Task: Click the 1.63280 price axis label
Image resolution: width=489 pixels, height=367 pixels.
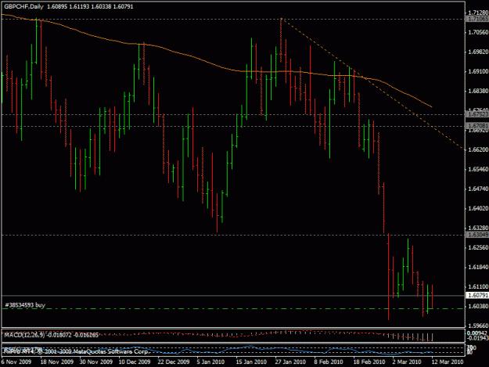Action: tap(478, 228)
